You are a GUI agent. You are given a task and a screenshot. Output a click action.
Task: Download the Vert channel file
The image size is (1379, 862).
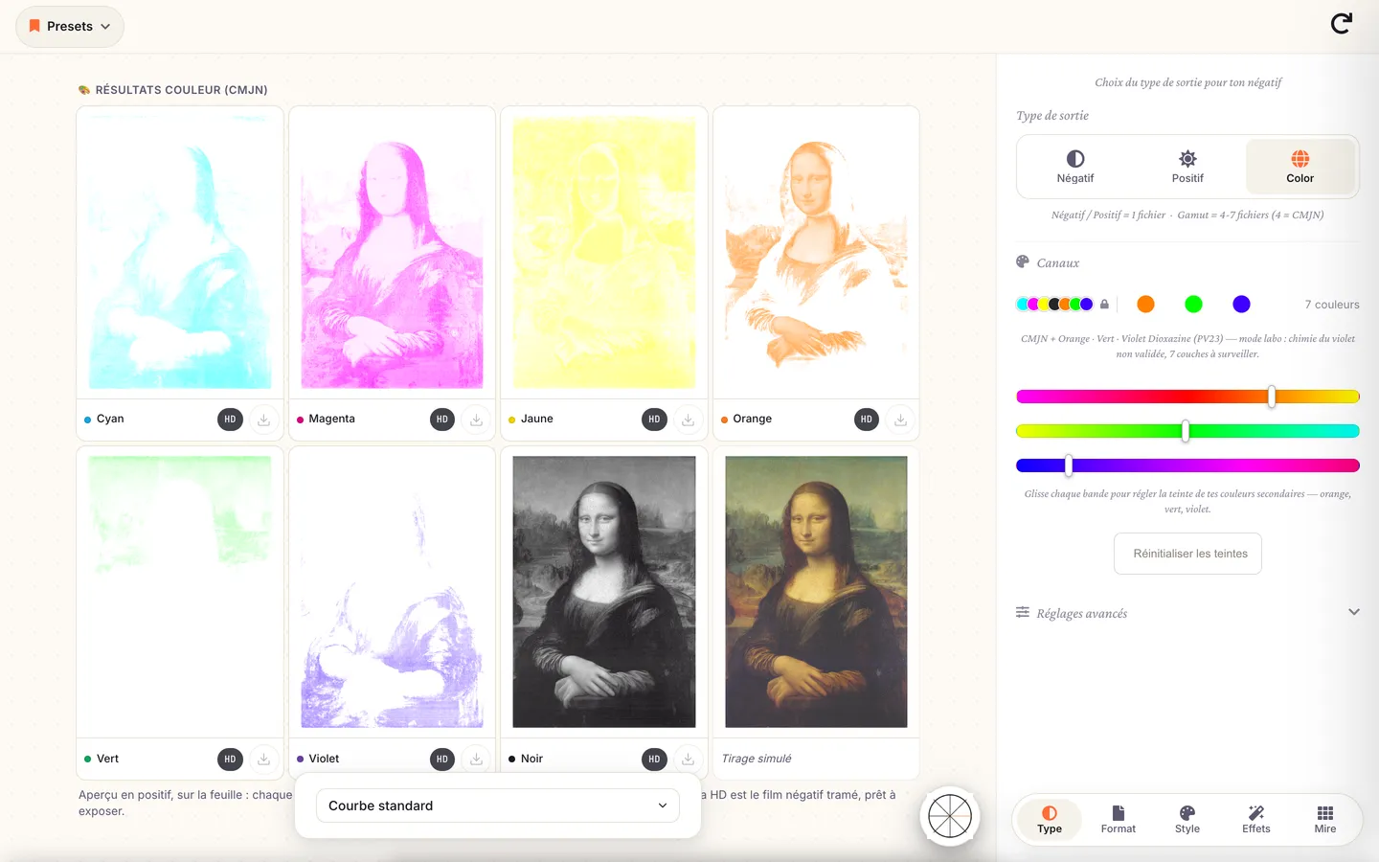pos(263,760)
